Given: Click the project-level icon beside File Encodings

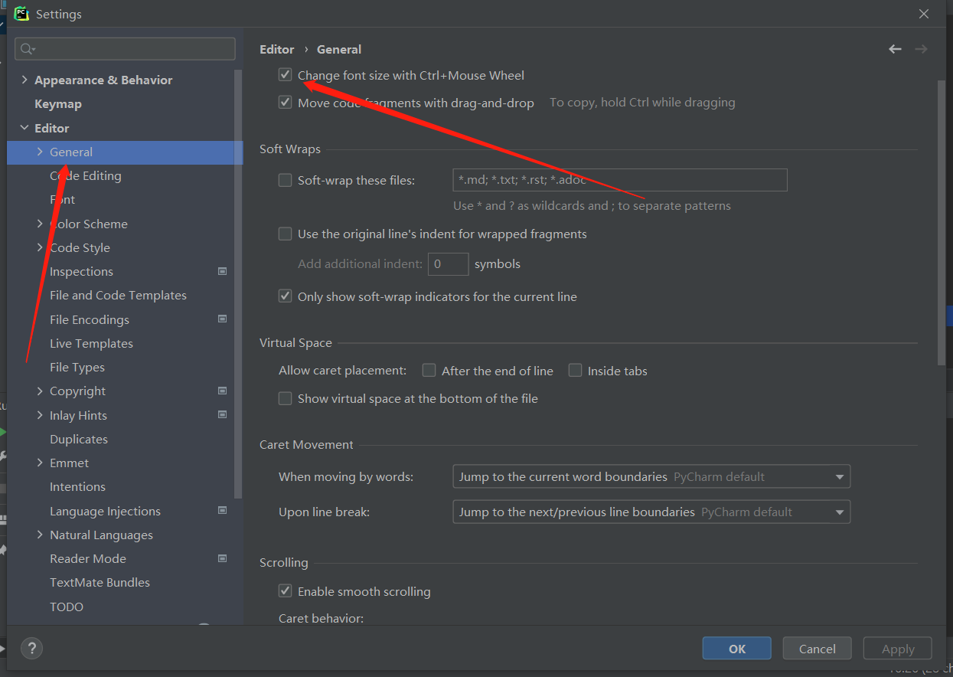Looking at the screenshot, I should pyautogui.click(x=222, y=319).
